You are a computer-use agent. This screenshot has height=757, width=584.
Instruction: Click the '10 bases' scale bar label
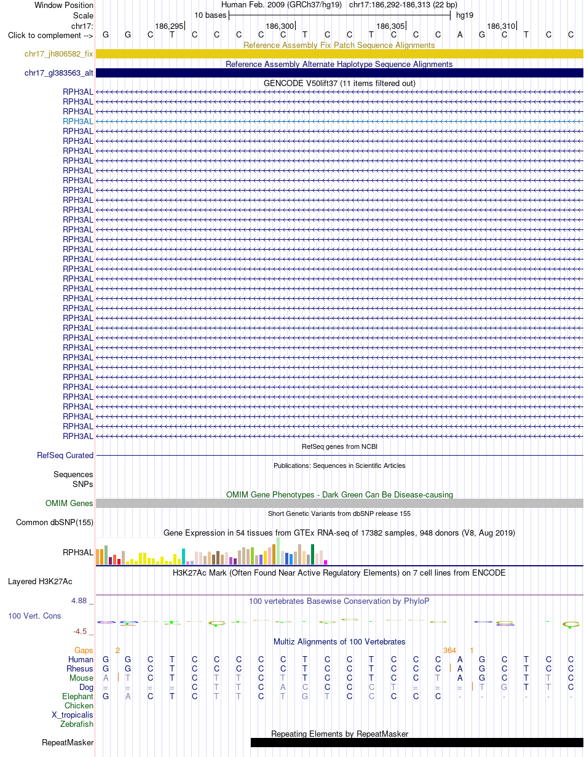coord(210,15)
